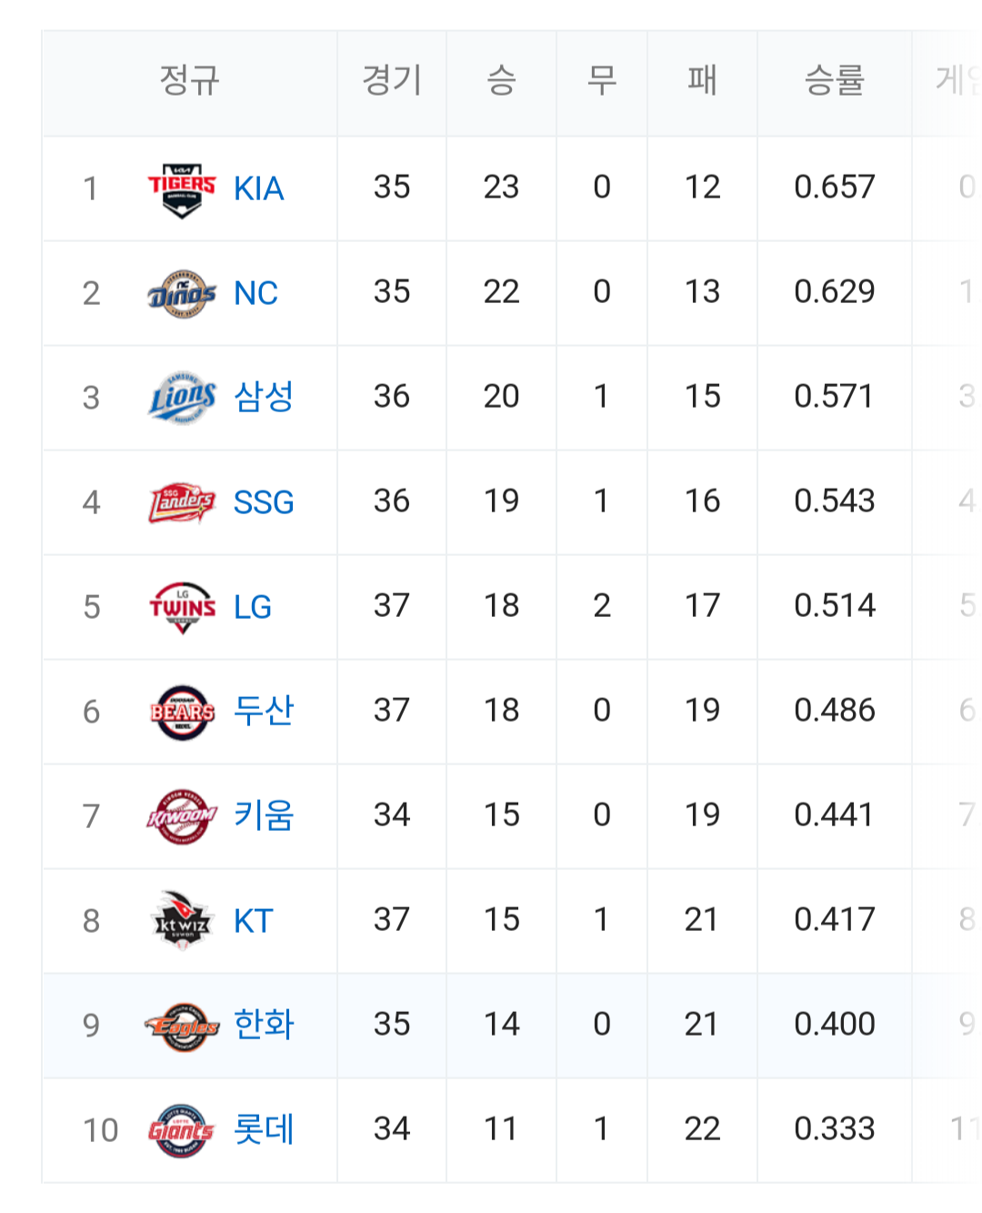Screen dimensions: 982x1213
Task: Click the Doosan Bears team logo
Action: click(182, 713)
